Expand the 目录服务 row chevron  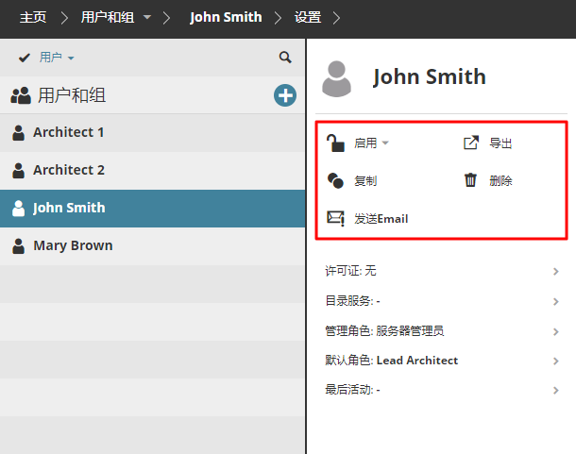click(x=556, y=301)
